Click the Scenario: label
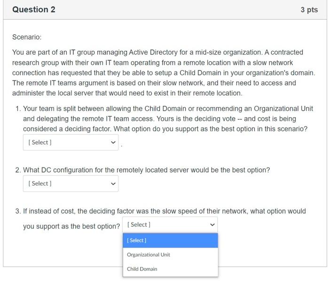Image resolution: width=329 pixels, height=281 pixels. (x=27, y=37)
